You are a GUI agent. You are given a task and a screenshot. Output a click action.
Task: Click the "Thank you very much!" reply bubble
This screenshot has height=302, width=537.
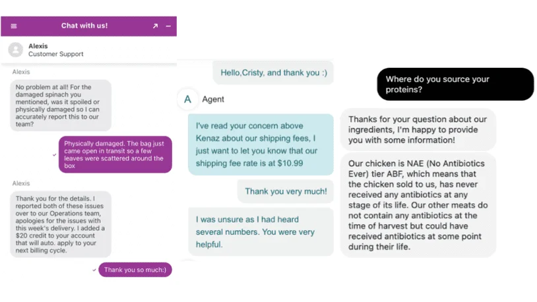pos(285,191)
